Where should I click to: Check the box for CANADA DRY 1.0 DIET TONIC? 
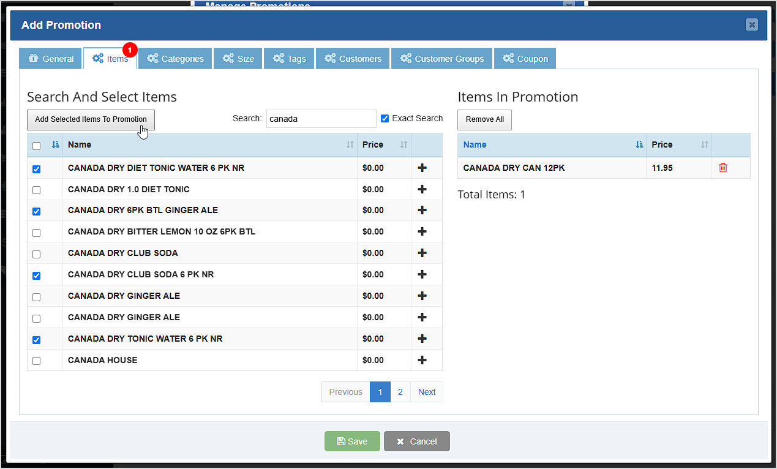(36, 190)
